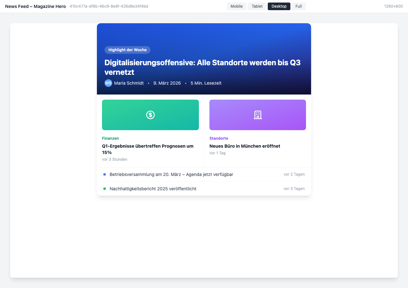Viewport: 408px width, 288px height.
Task: Select the 'News Feed – Magazine Hero' title
Action: click(x=35, y=6)
